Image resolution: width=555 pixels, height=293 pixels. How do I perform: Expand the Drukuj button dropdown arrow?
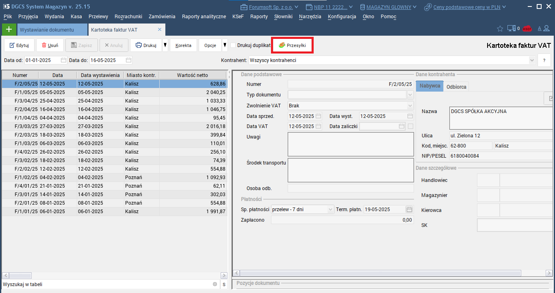[165, 45]
